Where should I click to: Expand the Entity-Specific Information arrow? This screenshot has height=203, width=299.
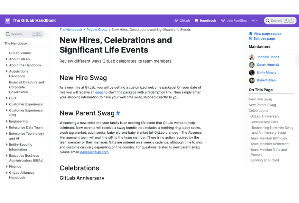(7, 145)
